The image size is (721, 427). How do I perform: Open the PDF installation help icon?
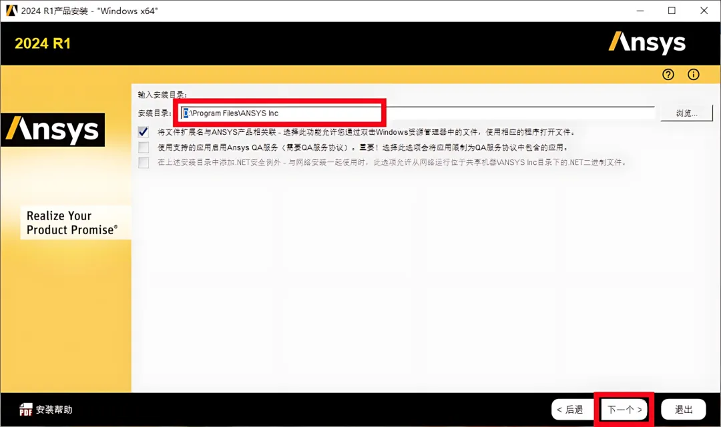point(26,409)
